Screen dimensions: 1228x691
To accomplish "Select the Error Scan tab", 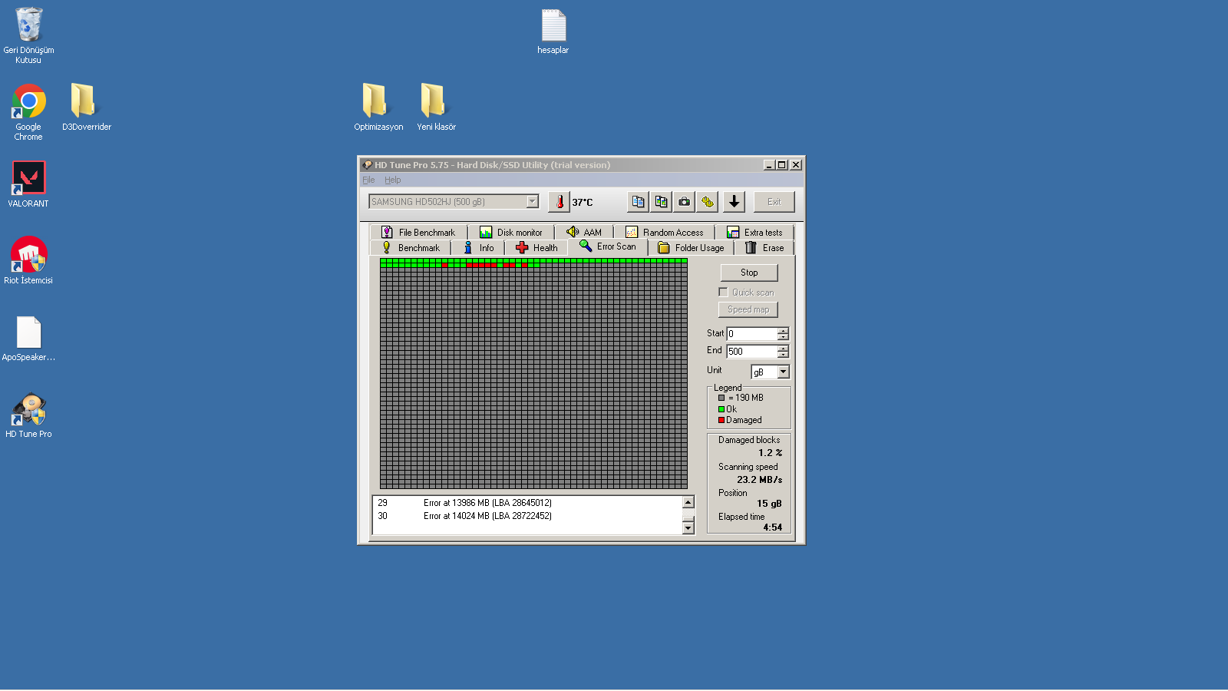I will pyautogui.click(x=608, y=246).
